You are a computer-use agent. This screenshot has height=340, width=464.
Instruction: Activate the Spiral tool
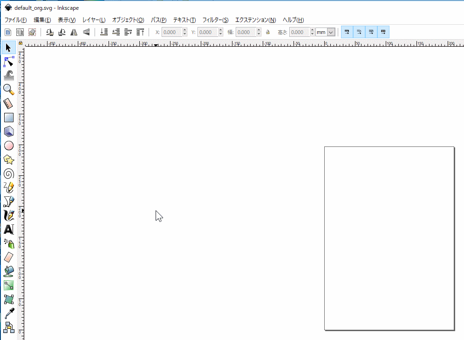click(9, 173)
